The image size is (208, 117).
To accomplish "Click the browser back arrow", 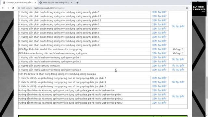I will coord(3,8).
